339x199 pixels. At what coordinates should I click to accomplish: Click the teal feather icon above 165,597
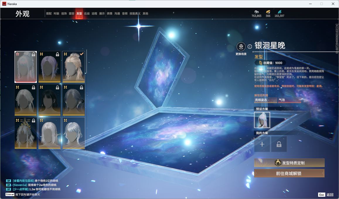pos(280,12)
